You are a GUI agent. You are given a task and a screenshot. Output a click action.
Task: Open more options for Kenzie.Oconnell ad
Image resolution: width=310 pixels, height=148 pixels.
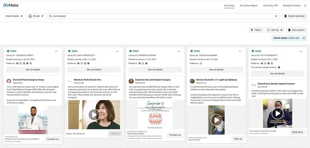240,51
